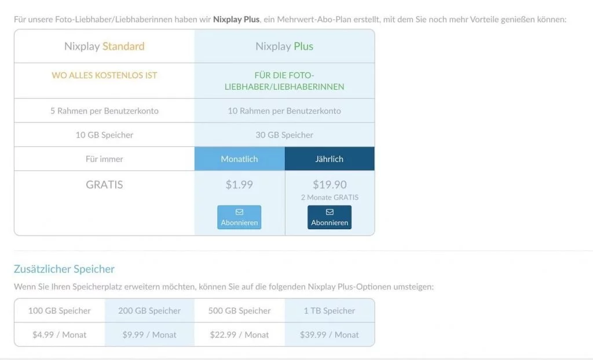Select the Jährlich billing tab
593x360 pixels.
click(330, 159)
